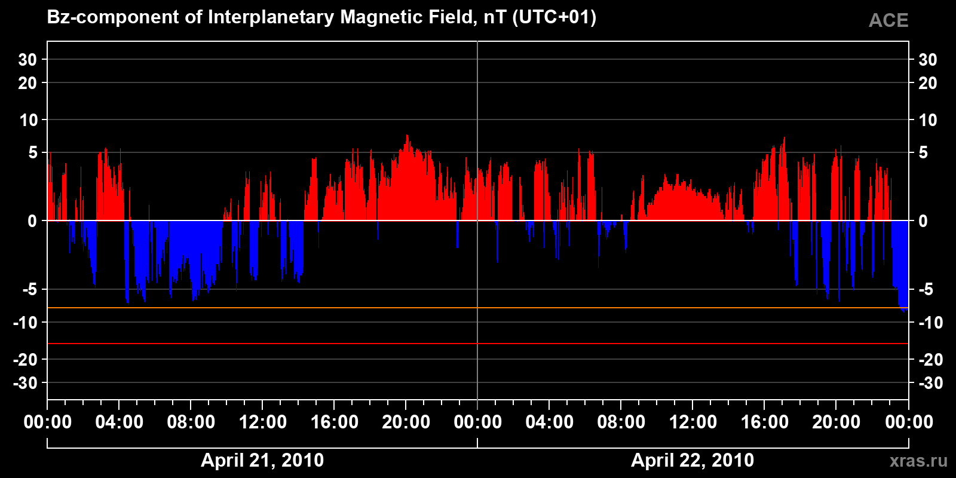Select the 'April 22, 2010' date label
956x478 pixels.
click(x=693, y=460)
